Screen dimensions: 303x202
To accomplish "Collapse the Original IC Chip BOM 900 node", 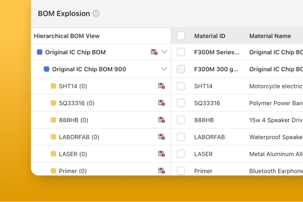I will pyautogui.click(x=164, y=69).
